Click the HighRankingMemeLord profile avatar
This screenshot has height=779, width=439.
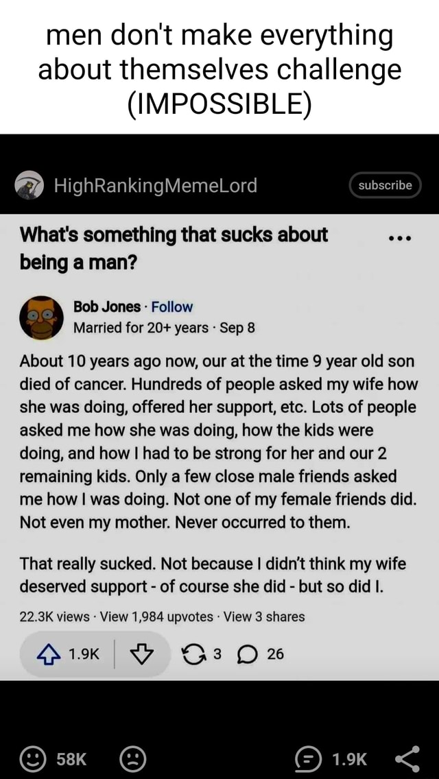pyautogui.click(x=25, y=184)
